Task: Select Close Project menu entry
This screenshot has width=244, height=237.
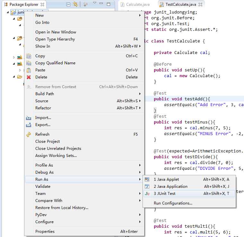Action: [x=84, y=141]
